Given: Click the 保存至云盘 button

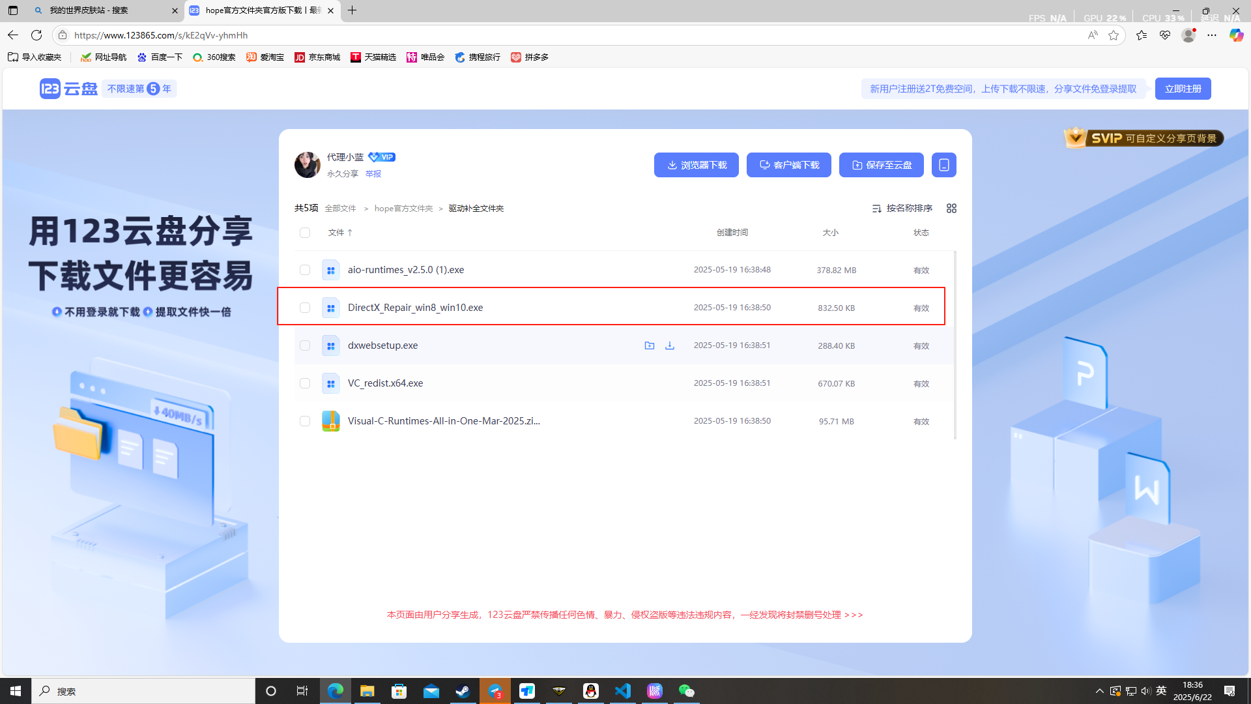Looking at the screenshot, I should click(882, 165).
